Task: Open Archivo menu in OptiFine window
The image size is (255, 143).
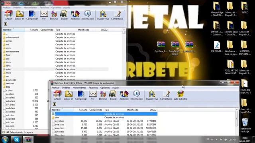Action: pyautogui.click(x=55, y=87)
